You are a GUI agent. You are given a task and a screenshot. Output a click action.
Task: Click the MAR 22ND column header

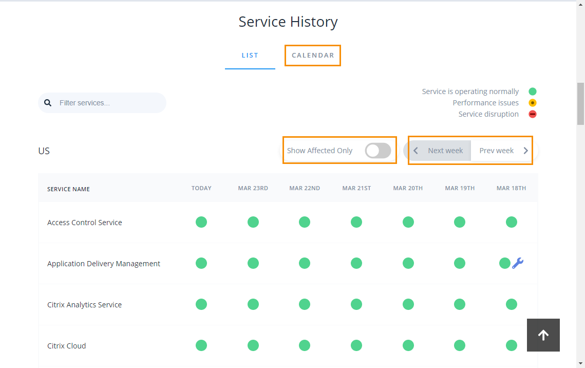305,188
